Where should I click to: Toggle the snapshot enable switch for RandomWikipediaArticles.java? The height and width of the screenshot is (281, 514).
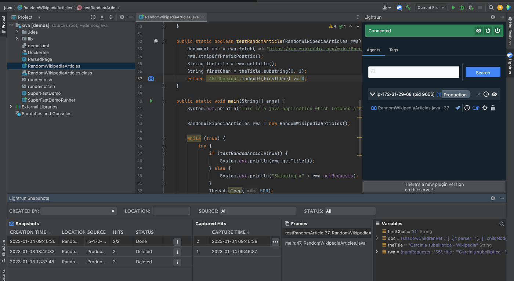[x=476, y=107]
